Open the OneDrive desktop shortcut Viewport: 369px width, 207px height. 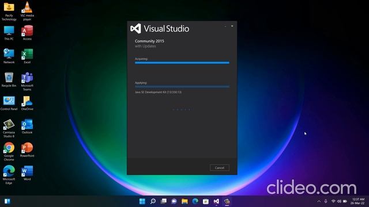tap(27, 103)
